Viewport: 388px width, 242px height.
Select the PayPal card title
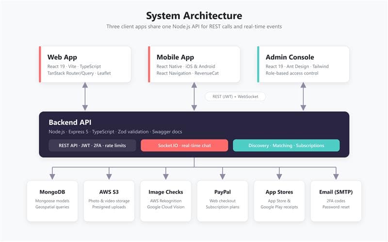point(223,192)
